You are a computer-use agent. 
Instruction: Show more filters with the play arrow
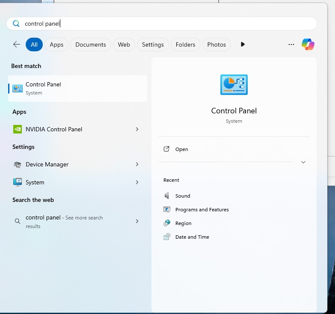[243, 44]
